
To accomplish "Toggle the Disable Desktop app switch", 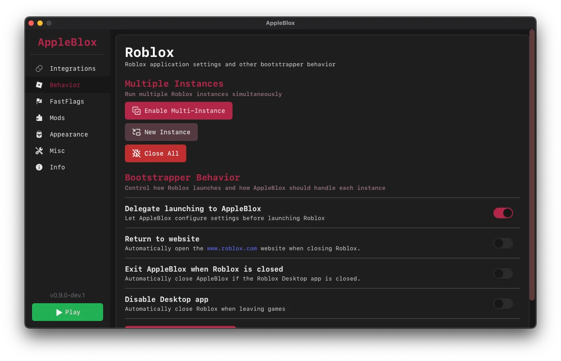I will [x=503, y=304].
